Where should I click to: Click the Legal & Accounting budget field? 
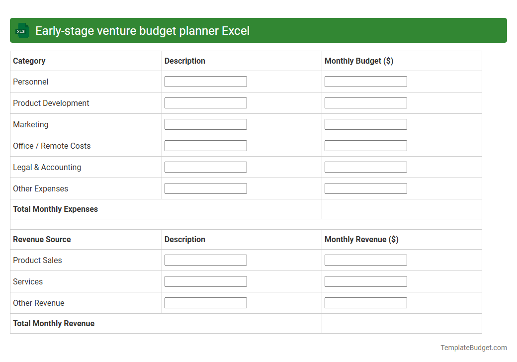[x=365, y=167]
